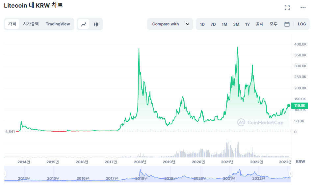Image resolution: width=313 pixels, height=185 pixels.
Task: Grab the right handle of range selector
Action: click(291, 173)
